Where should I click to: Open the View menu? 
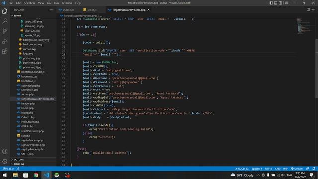pos(41,3)
